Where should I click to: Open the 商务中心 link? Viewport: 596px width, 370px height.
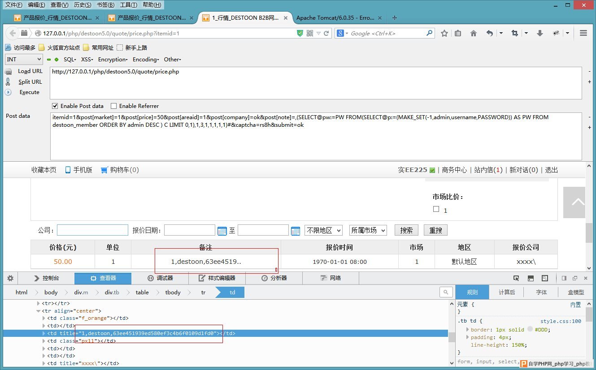click(454, 170)
